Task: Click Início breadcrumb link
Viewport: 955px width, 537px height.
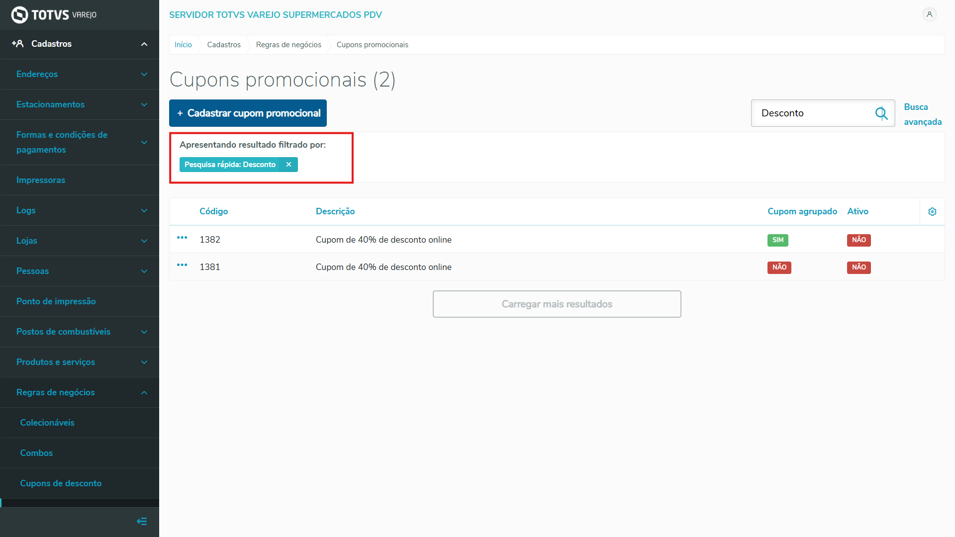Action: click(x=183, y=45)
